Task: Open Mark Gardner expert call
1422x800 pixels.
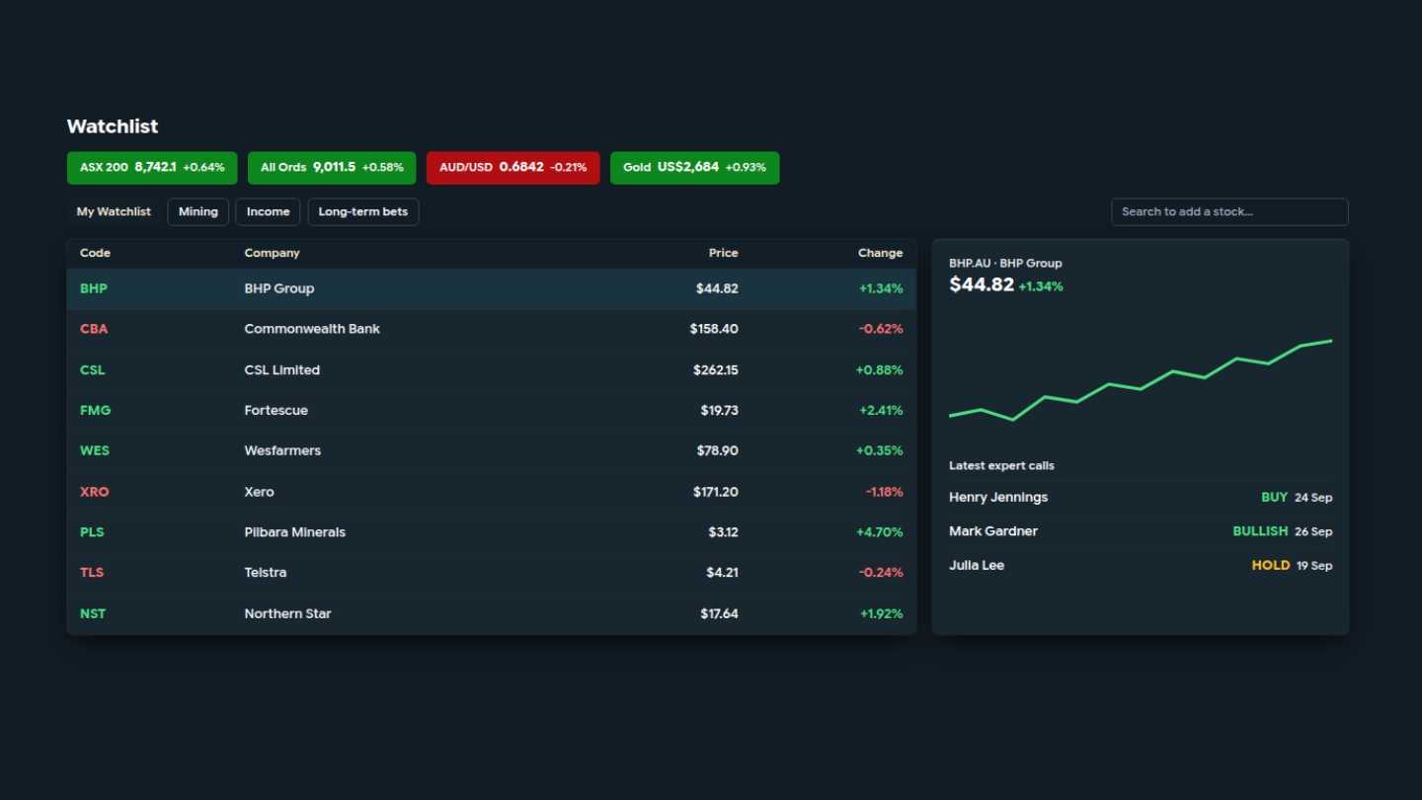Action: pyautogui.click(x=1141, y=531)
